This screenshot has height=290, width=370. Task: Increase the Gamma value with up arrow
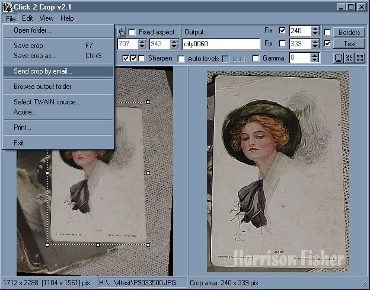tap(315, 56)
